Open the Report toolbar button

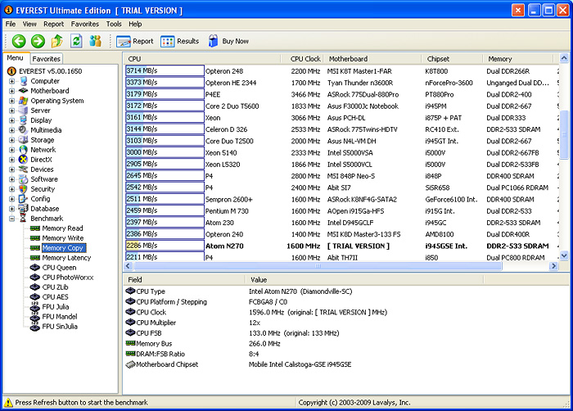click(135, 41)
